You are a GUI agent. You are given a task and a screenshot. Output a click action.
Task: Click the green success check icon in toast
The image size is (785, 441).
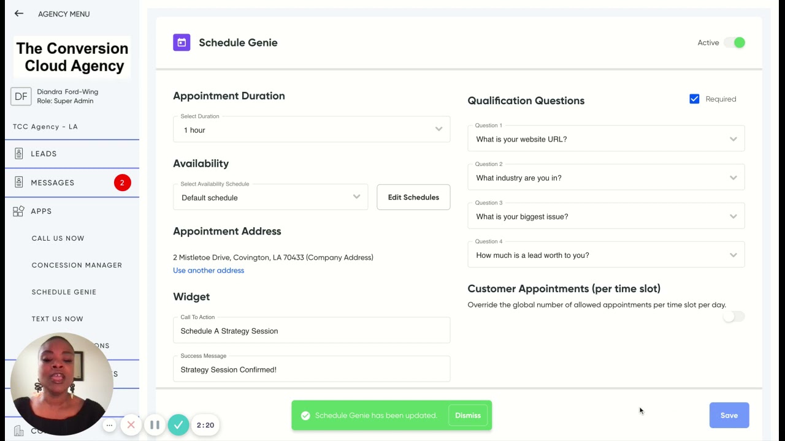(305, 415)
